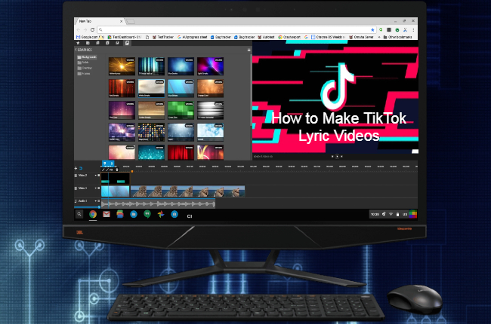Screen dimensions: 491x324
Task: Play the preview video
Action: click(337, 156)
